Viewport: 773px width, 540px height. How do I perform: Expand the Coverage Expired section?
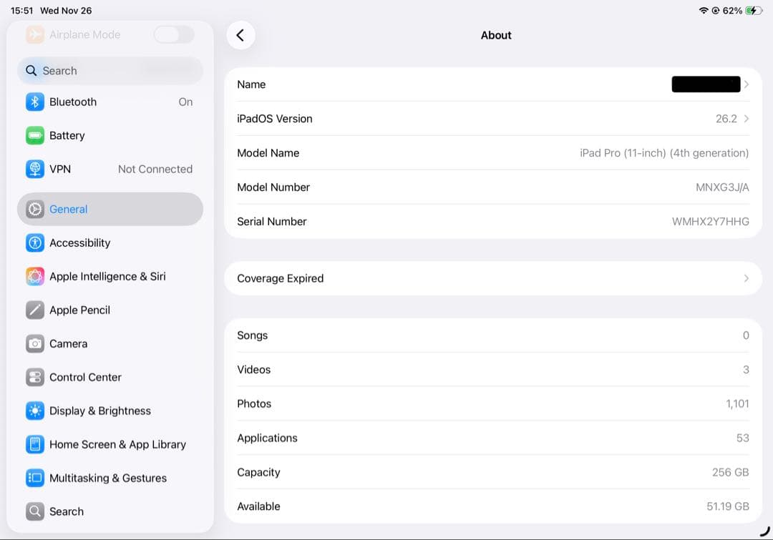click(494, 278)
